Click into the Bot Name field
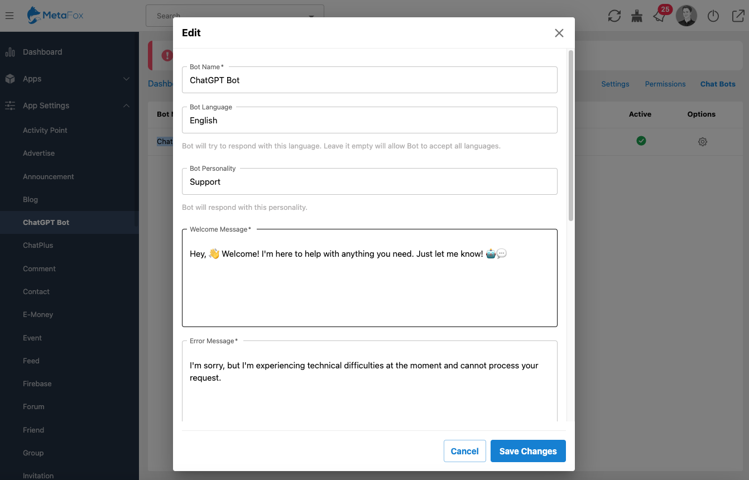Screen dimensions: 749x480 tap(369, 80)
